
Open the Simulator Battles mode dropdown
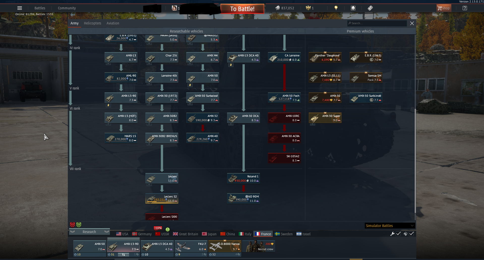click(390, 226)
